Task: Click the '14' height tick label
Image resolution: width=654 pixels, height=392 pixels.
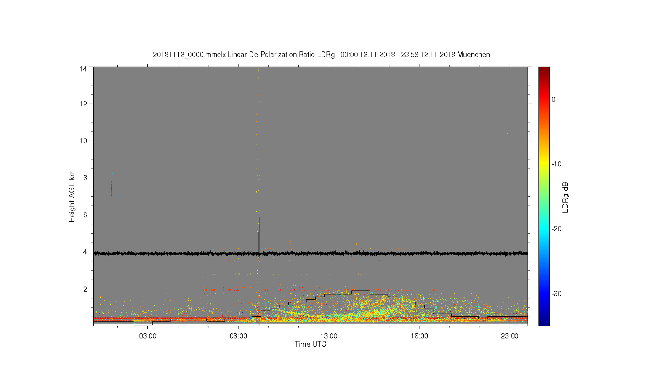Action: click(x=83, y=69)
